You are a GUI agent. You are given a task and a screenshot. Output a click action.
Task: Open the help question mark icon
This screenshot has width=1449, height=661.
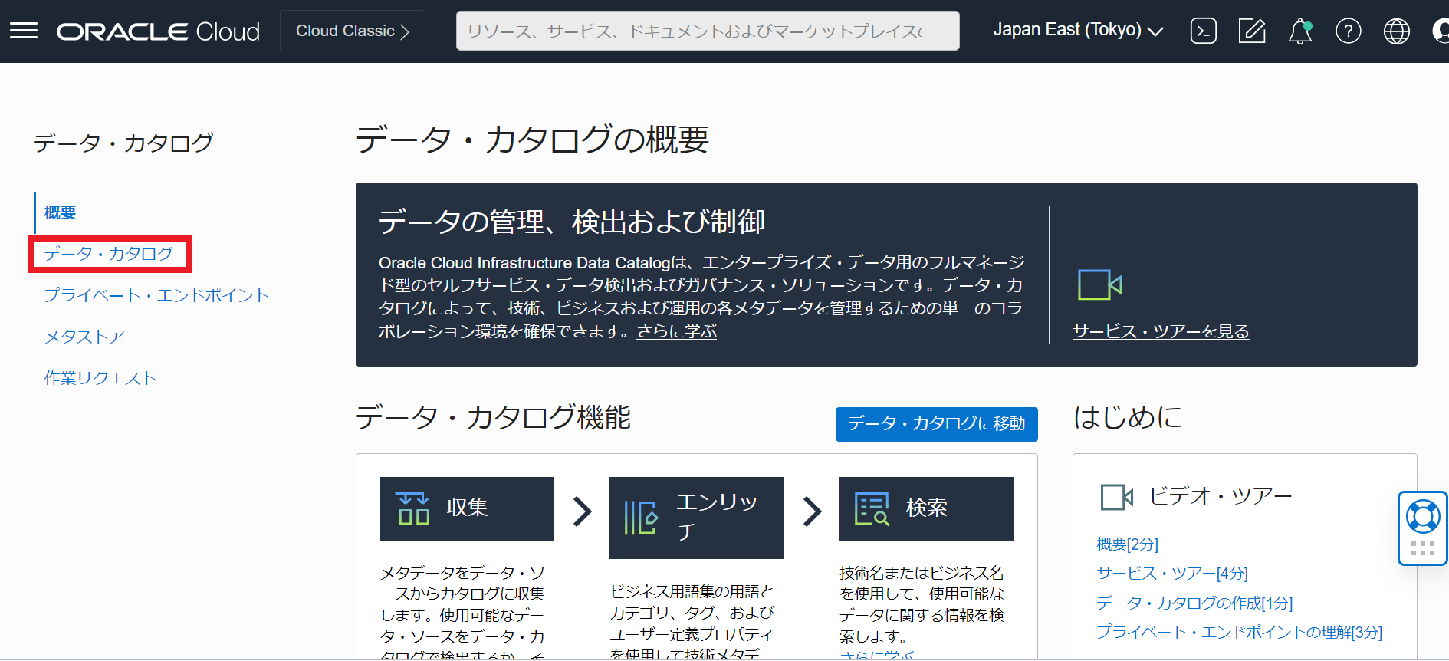coord(1348,31)
